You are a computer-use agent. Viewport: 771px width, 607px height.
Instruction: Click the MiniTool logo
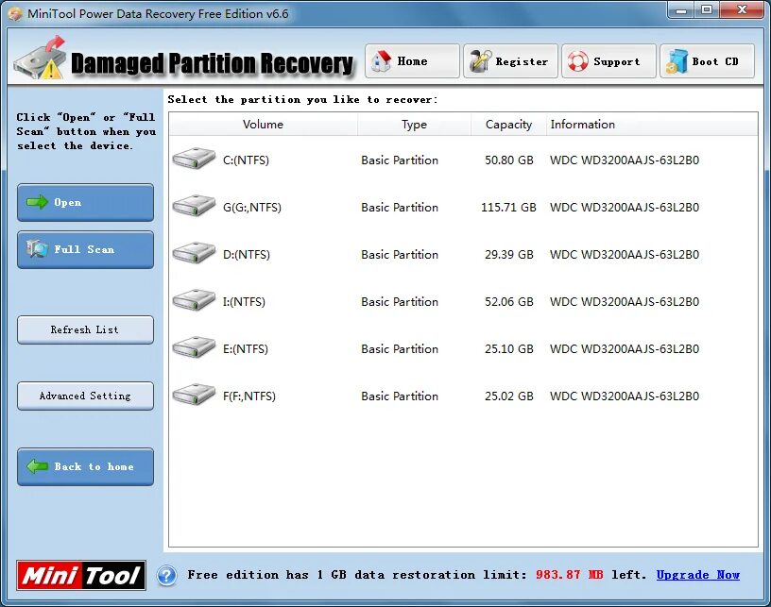coord(81,575)
